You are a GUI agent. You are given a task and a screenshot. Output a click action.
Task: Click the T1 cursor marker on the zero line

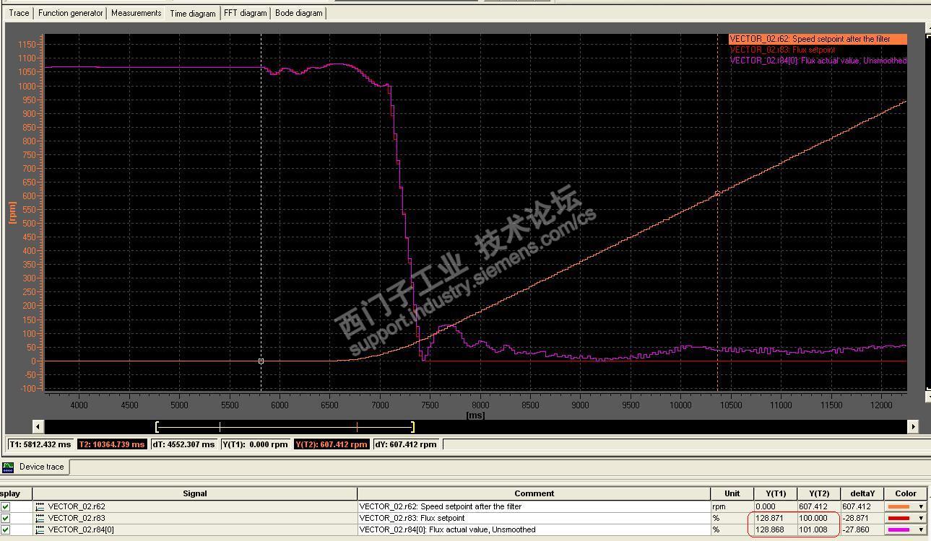pos(261,361)
